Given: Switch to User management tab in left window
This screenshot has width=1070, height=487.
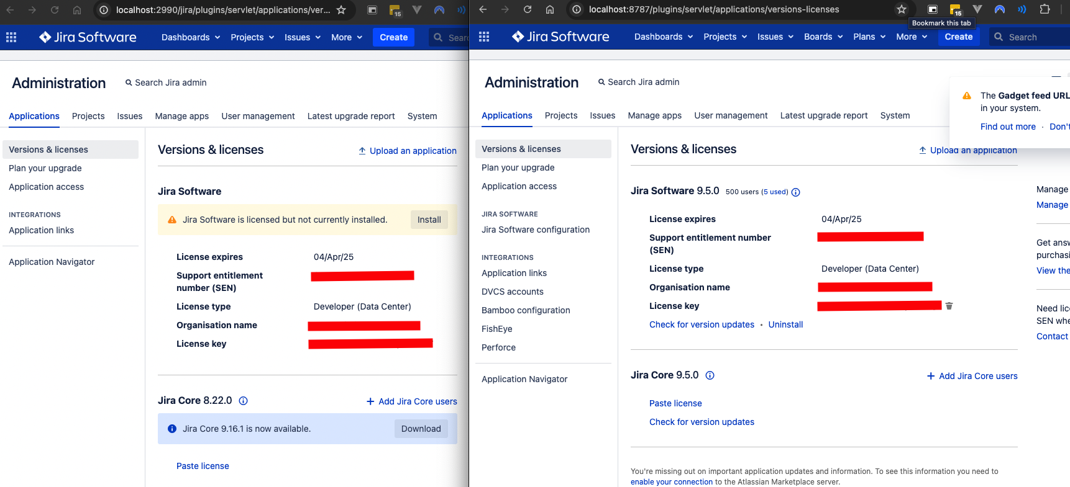Looking at the screenshot, I should pos(258,116).
